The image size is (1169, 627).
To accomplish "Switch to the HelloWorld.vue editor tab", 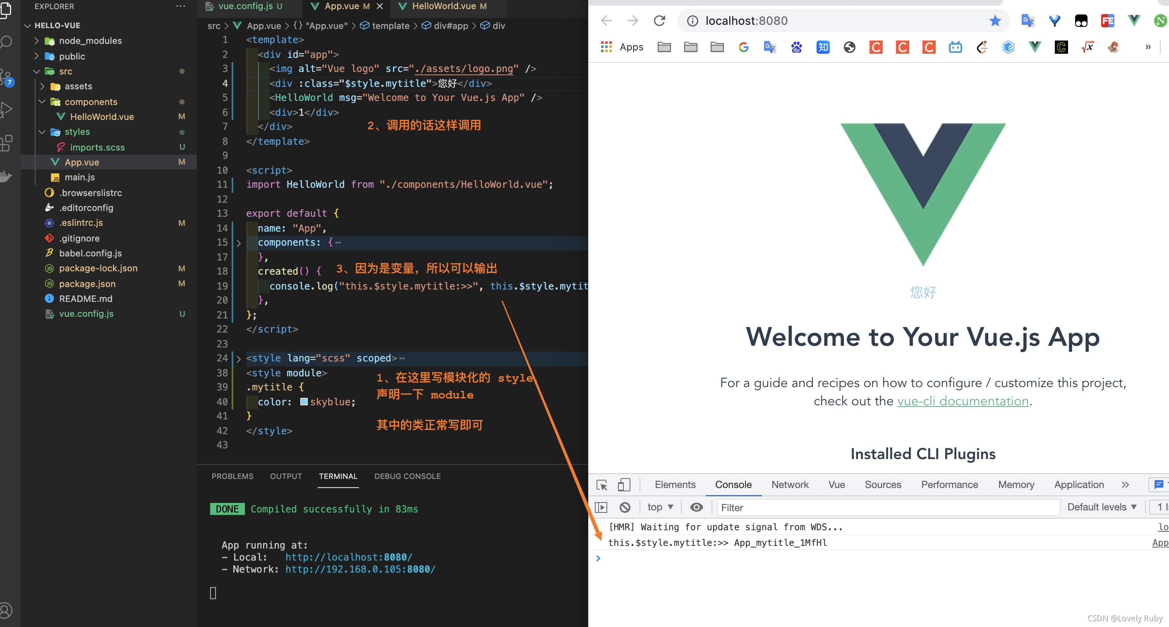I will (443, 6).
